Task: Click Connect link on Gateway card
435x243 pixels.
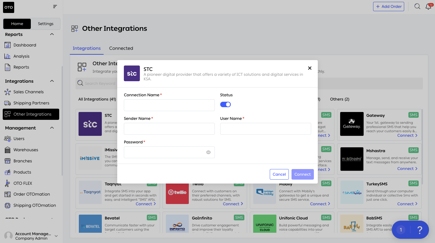Action: (407, 135)
